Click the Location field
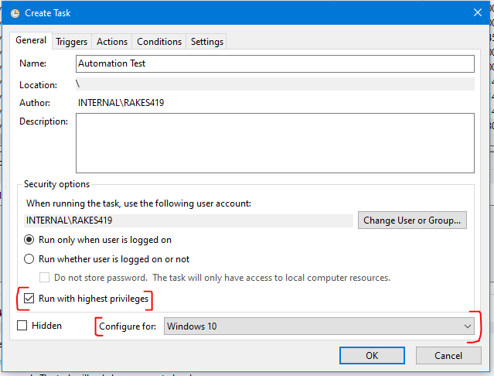 (274, 84)
